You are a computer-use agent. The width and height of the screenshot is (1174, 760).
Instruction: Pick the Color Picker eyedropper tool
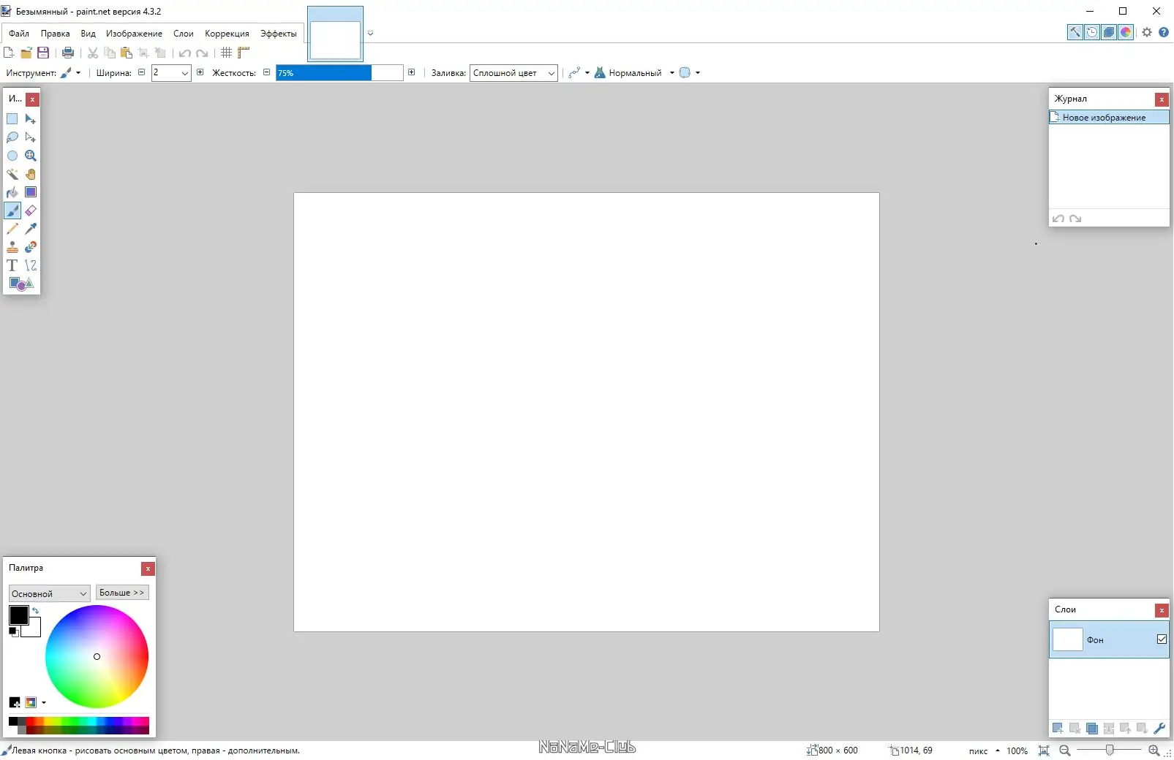coord(31,229)
